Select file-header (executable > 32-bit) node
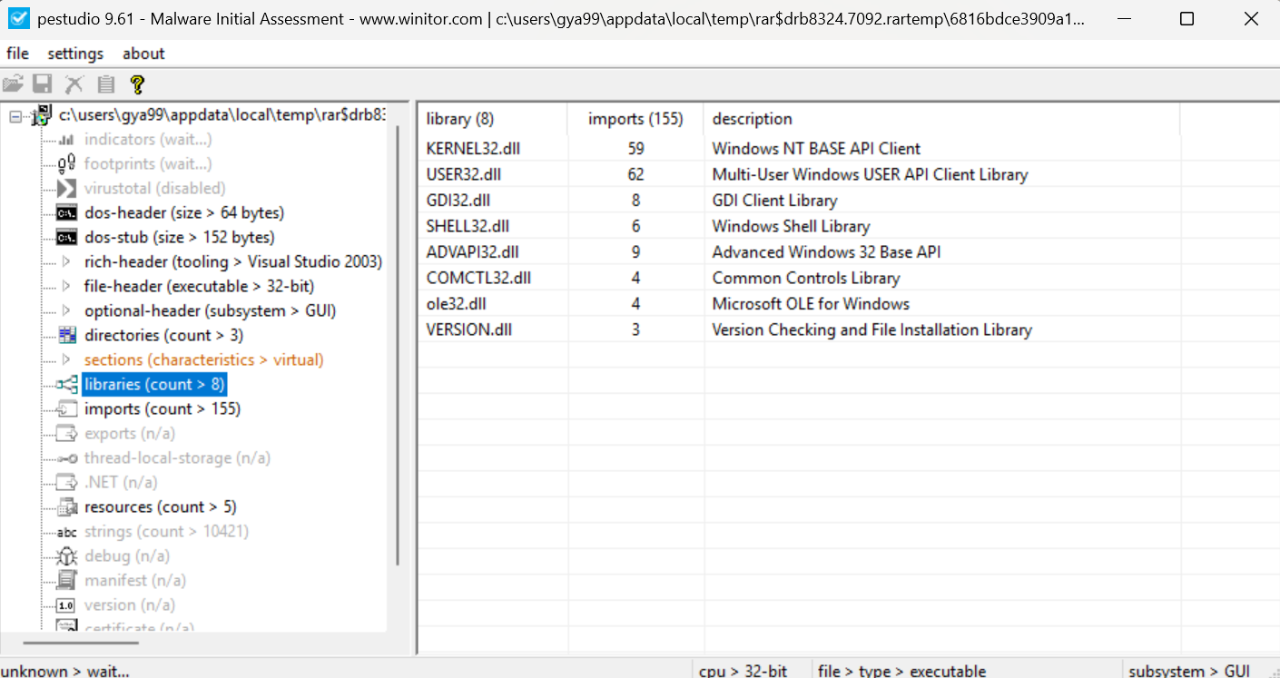The height and width of the screenshot is (678, 1280). coord(198,287)
